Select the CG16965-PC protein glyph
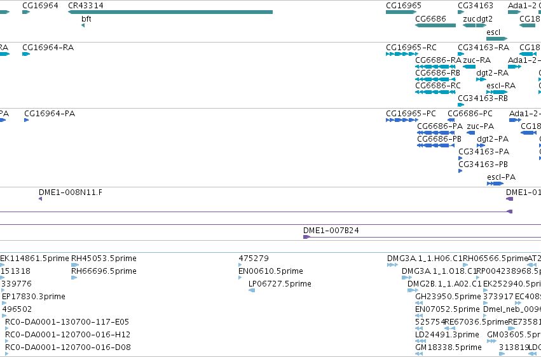Image resolution: width=541 pixels, height=357 pixels. coord(402,120)
